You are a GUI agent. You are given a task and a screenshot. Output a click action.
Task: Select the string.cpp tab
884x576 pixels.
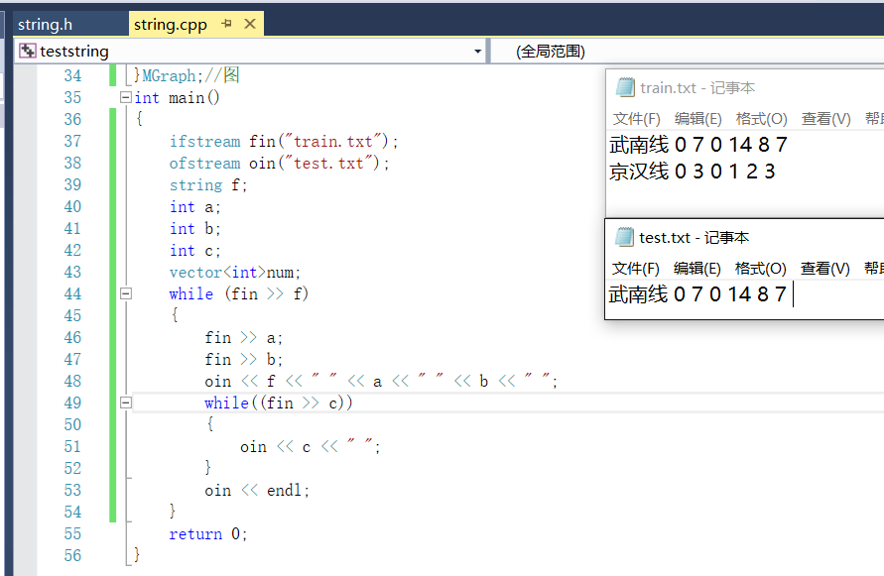(x=171, y=25)
